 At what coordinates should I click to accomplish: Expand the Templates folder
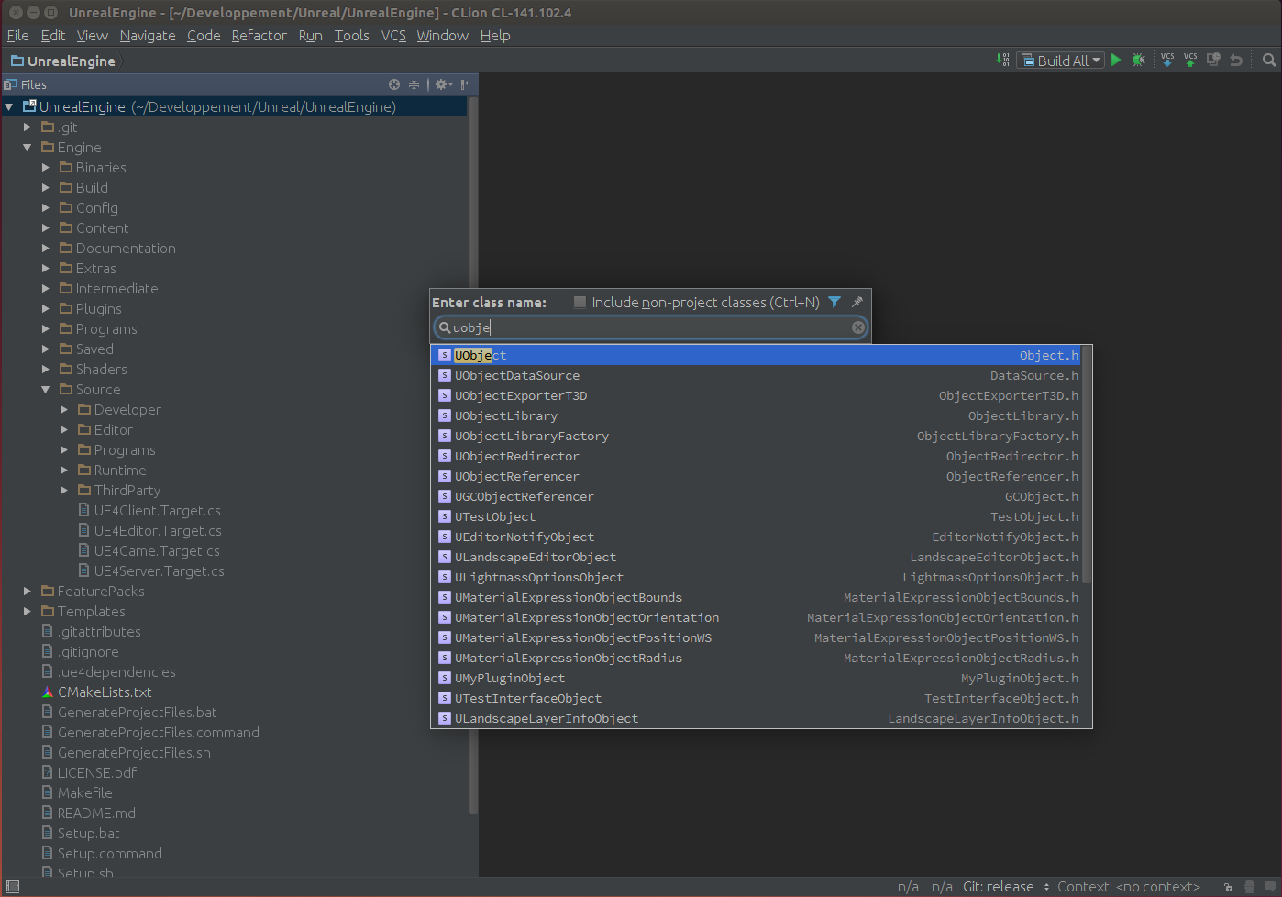click(x=28, y=612)
